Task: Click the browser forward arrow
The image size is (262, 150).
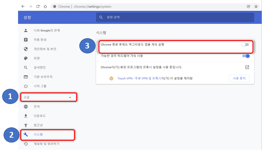Action: (30, 6)
